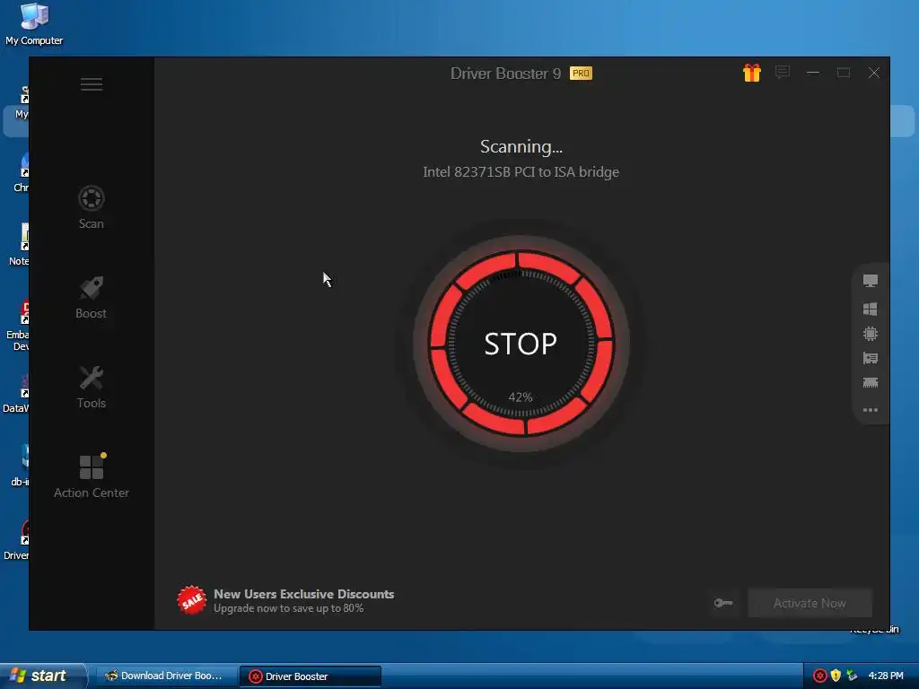Switch to Download Driver Booster taskbar window

(x=165, y=676)
